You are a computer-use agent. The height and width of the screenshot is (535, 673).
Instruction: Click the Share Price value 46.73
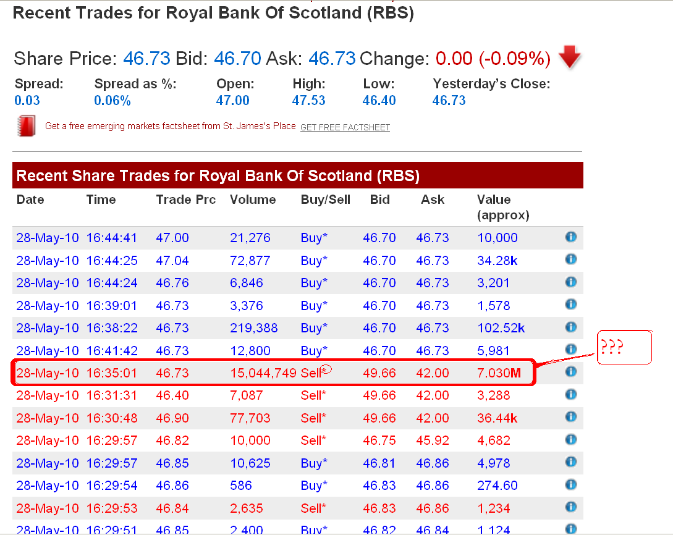tap(146, 58)
